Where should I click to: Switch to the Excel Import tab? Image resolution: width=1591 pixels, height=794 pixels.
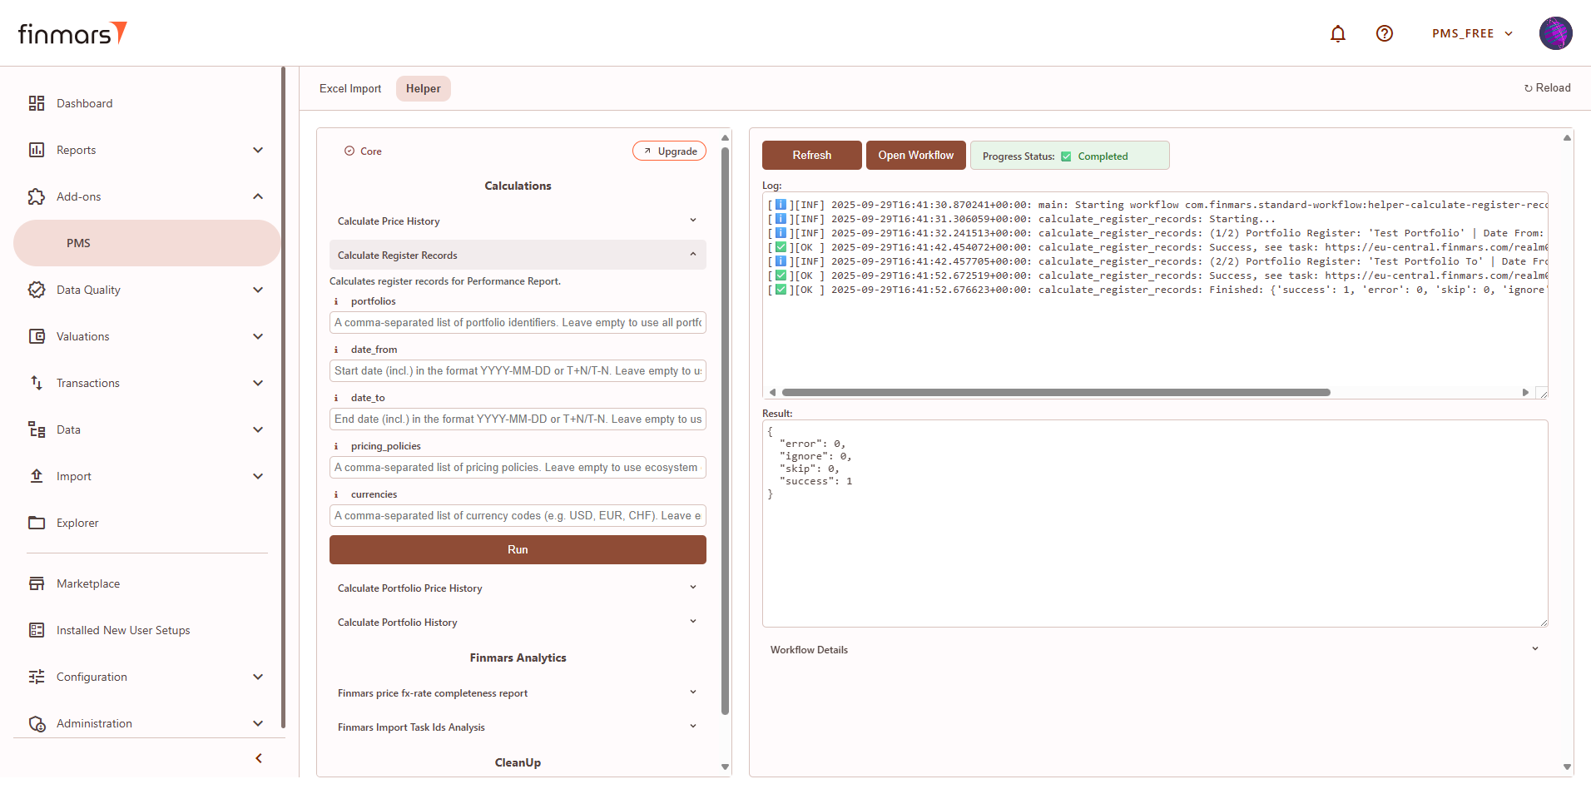pos(350,88)
